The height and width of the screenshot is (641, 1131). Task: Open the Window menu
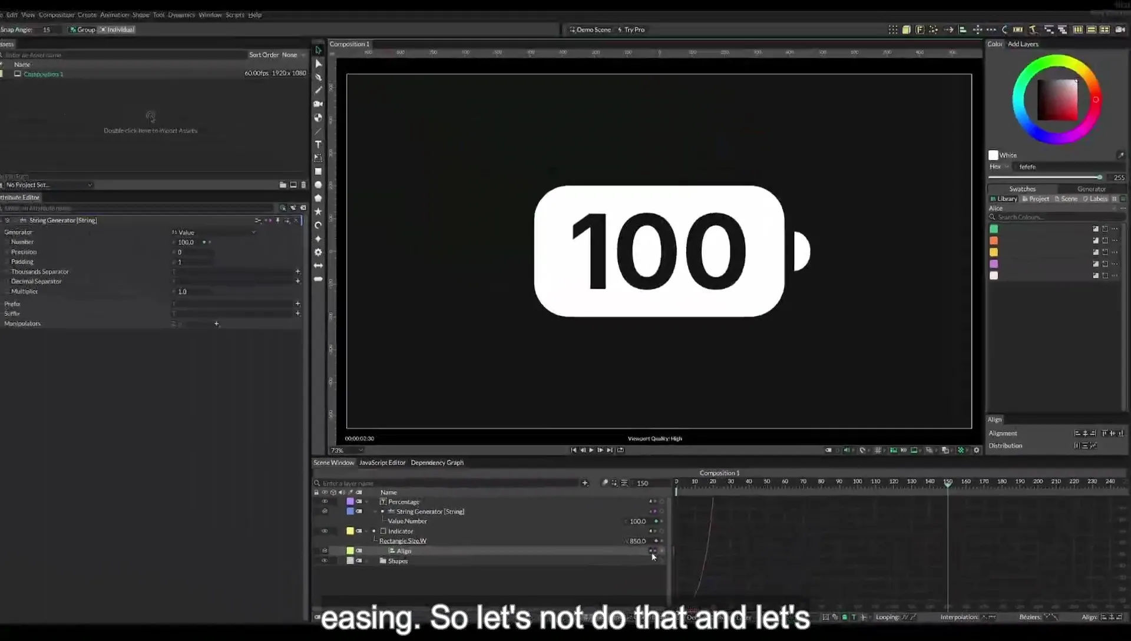[x=210, y=15]
